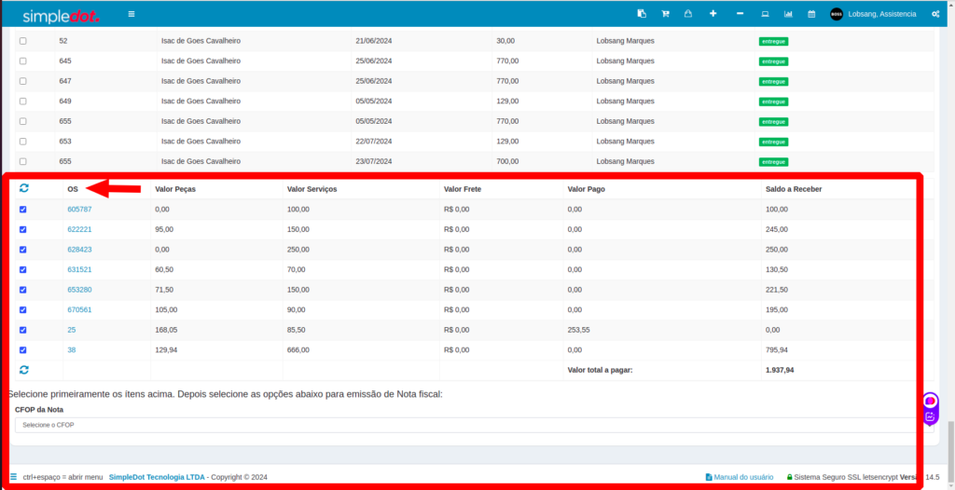Open the OS 622221 link
The width and height of the screenshot is (955, 490).
point(79,229)
